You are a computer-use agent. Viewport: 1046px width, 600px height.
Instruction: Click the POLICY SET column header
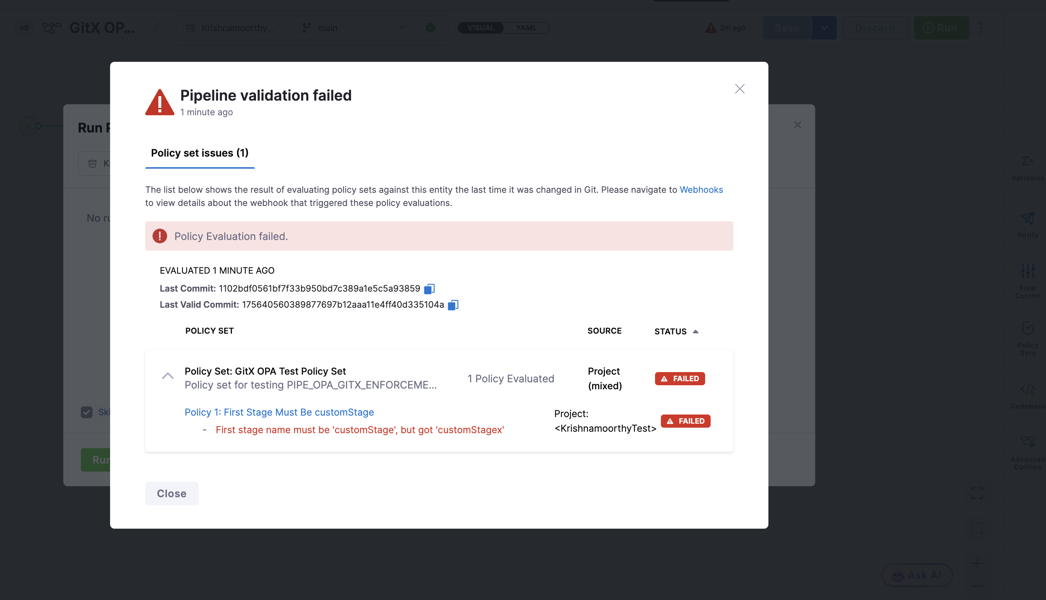click(209, 330)
